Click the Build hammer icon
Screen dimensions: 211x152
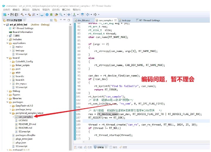click(22, 15)
